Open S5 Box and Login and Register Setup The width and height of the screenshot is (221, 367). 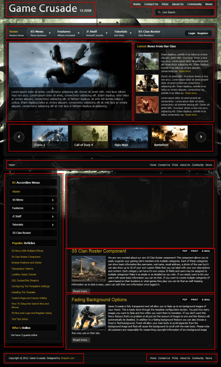click(31, 313)
